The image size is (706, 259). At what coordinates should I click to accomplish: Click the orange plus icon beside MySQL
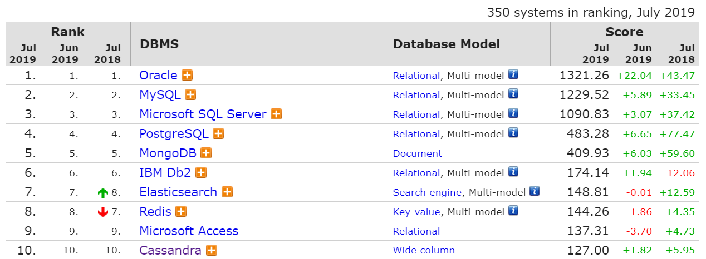190,94
